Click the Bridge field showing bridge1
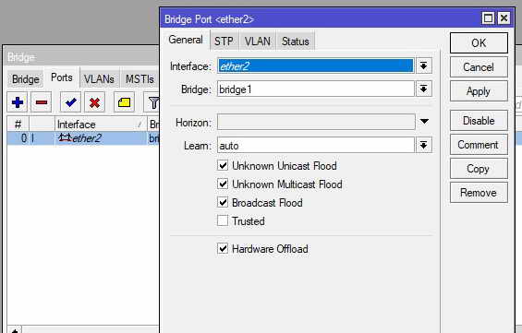Image resolution: width=522 pixels, height=333 pixels. coord(316,89)
